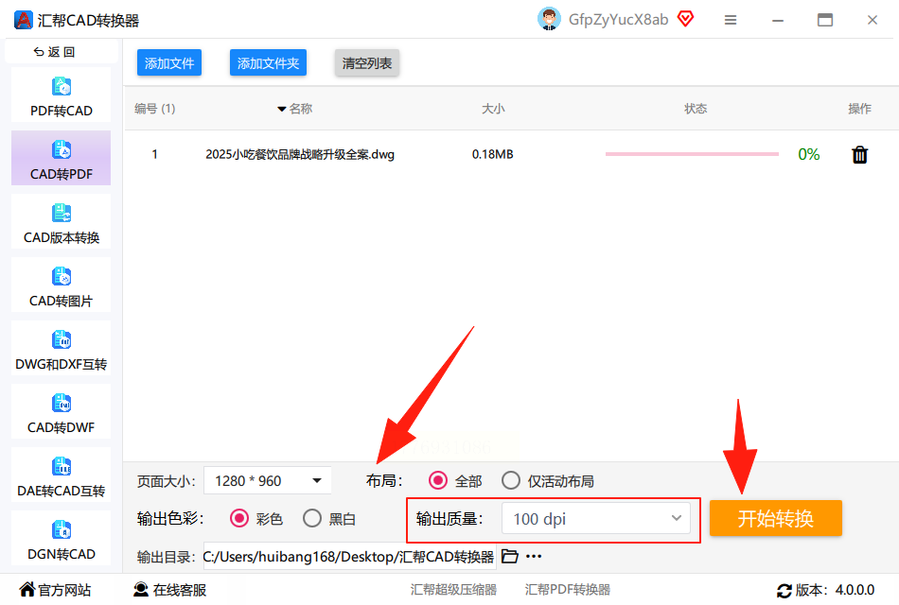The image size is (899, 605).
Task: Open the hamburger menu in title bar
Action: click(730, 20)
